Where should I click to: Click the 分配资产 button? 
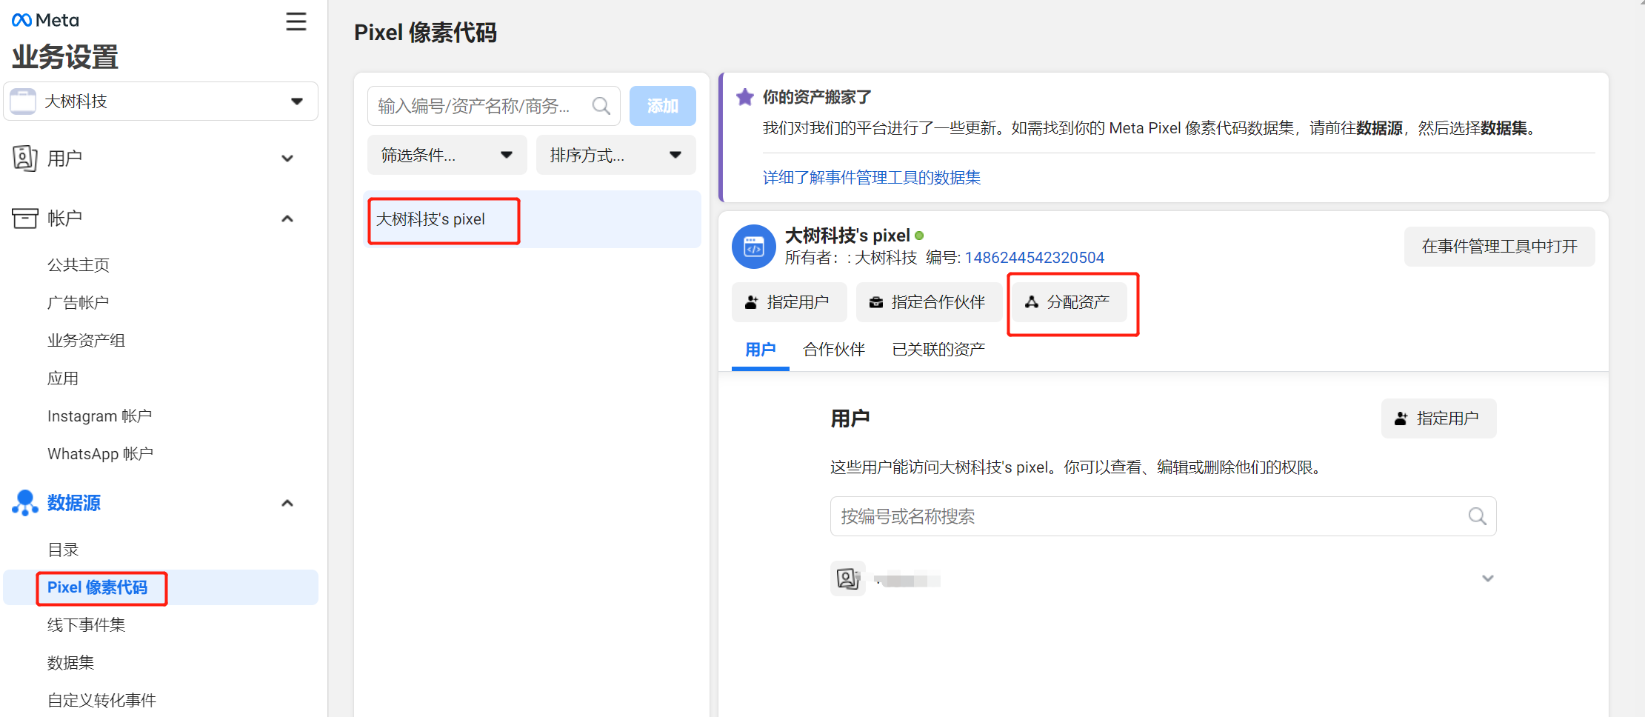[1070, 302]
